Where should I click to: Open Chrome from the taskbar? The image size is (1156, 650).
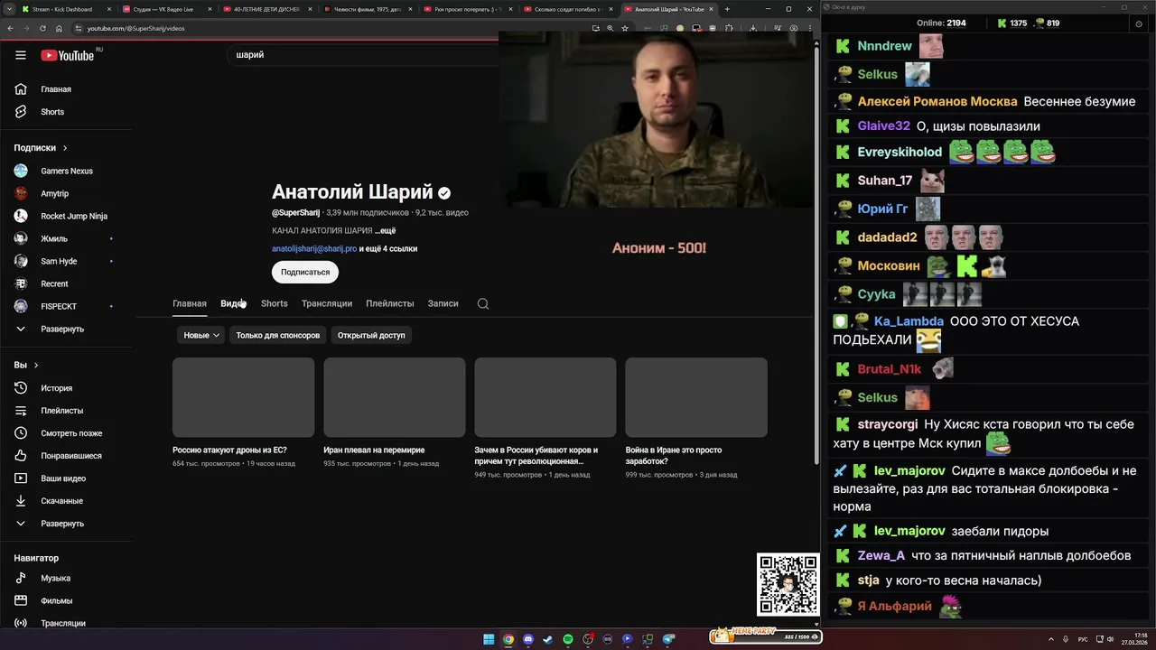[508, 639]
